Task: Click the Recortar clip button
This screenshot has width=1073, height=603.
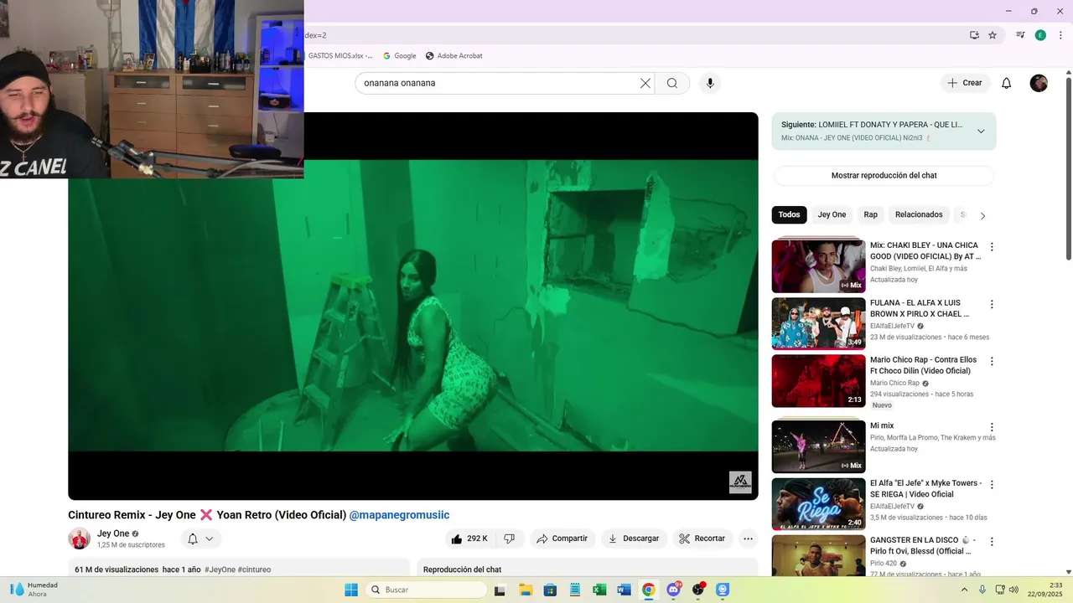Action: click(702, 539)
